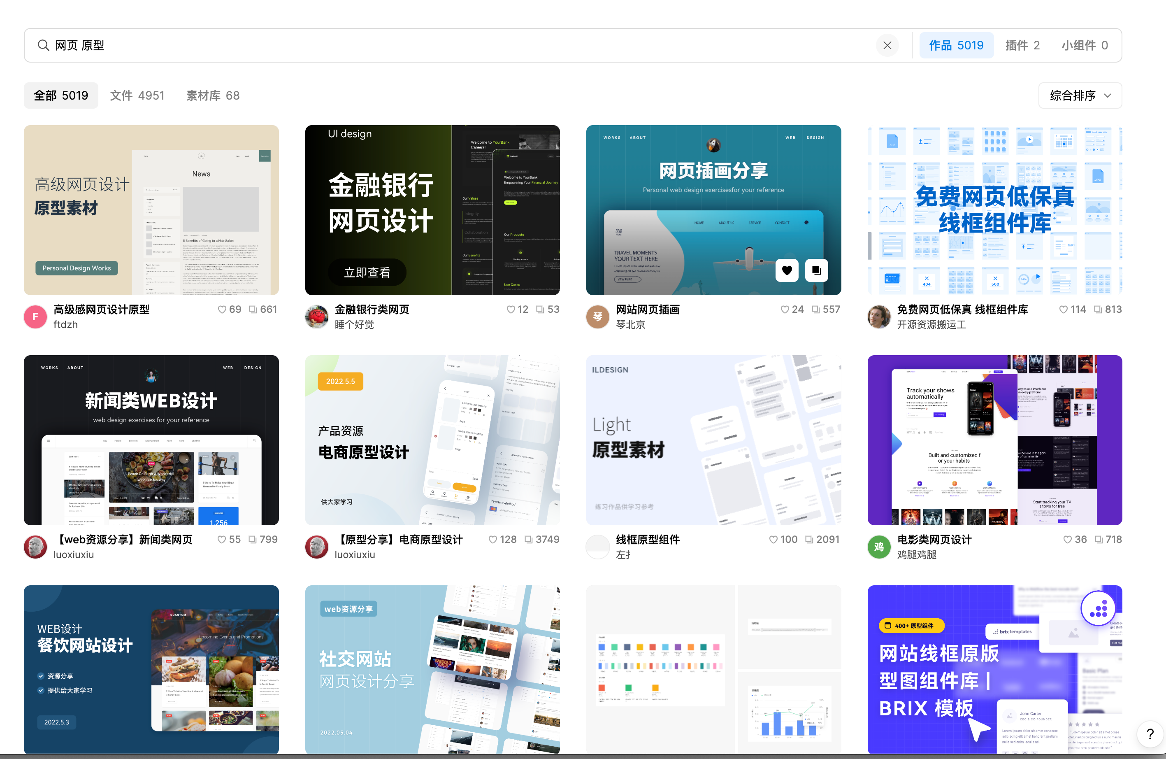Open the Light 原型素材 thumbnail
The width and height of the screenshot is (1166, 759).
coord(714,440)
